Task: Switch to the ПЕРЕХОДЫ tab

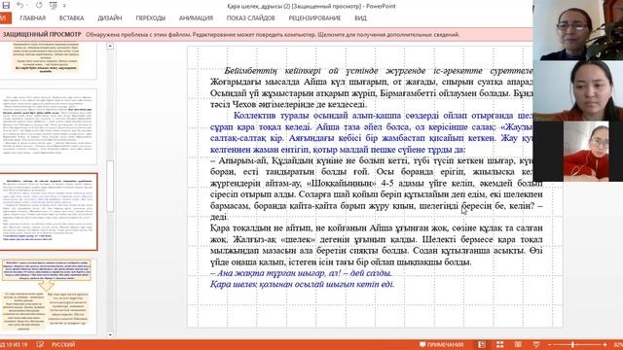Action: tap(151, 18)
